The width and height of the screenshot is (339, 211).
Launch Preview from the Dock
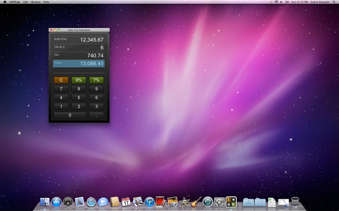pyautogui.click(x=138, y=202)
